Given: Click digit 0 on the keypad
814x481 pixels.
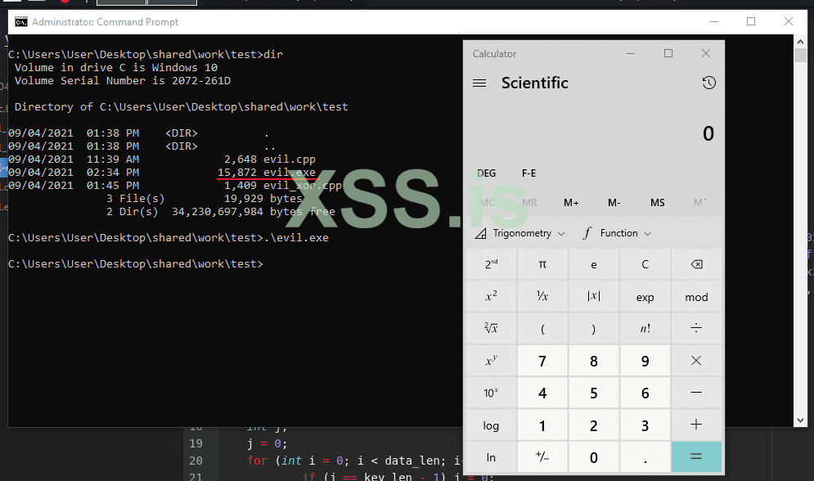Looking at the screenshot, I should pos(593,457).
